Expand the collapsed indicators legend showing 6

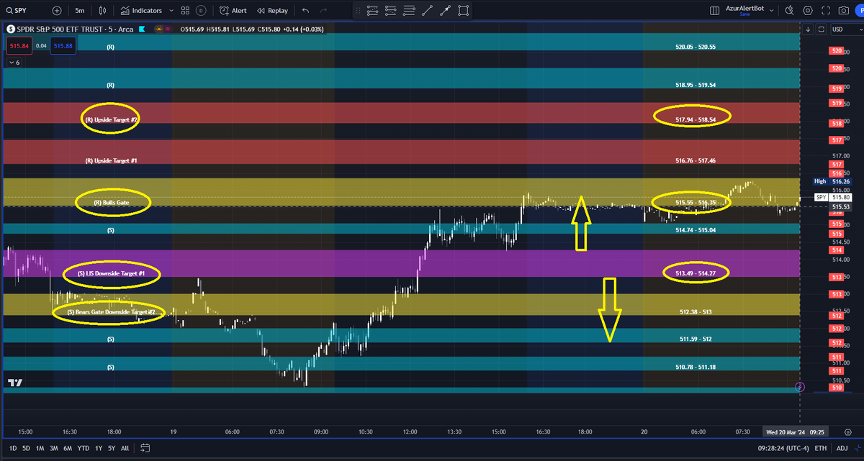[x=14, y=63]
